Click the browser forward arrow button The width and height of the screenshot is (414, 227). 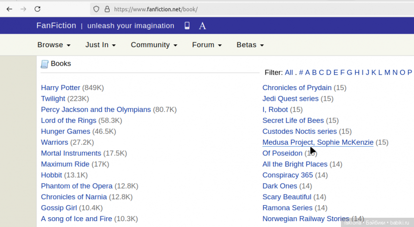(x=23, y=9)
